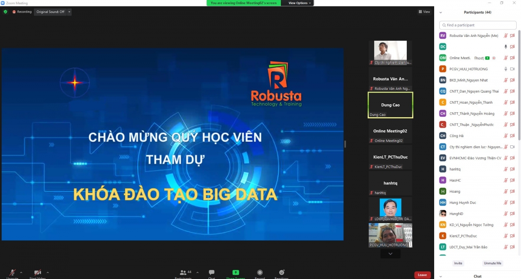Click the LT avatar of LĐCT_Duy_Mai Trần Bảo
The image size is (521, 279).
pos(443,247)
